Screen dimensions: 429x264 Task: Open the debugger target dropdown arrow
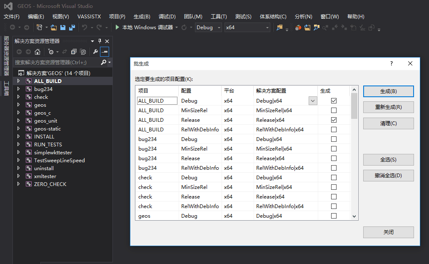click(177, 28)
